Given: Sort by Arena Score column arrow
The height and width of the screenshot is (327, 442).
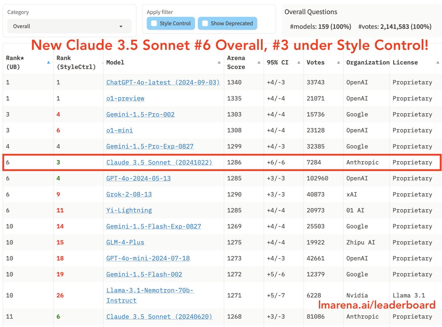Looking at the screenshot, I should coord(258,63).
